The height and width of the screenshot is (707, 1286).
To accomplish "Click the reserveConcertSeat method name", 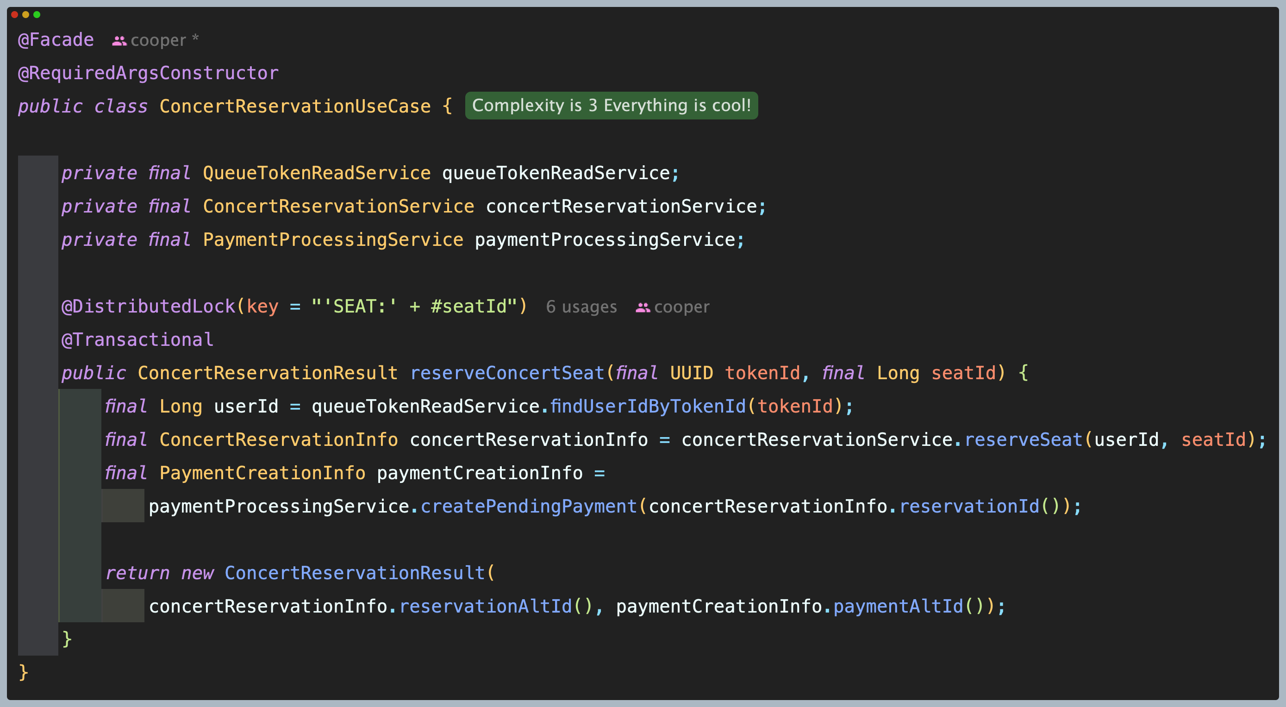I will pyautogui.click(x=507, y=373).
